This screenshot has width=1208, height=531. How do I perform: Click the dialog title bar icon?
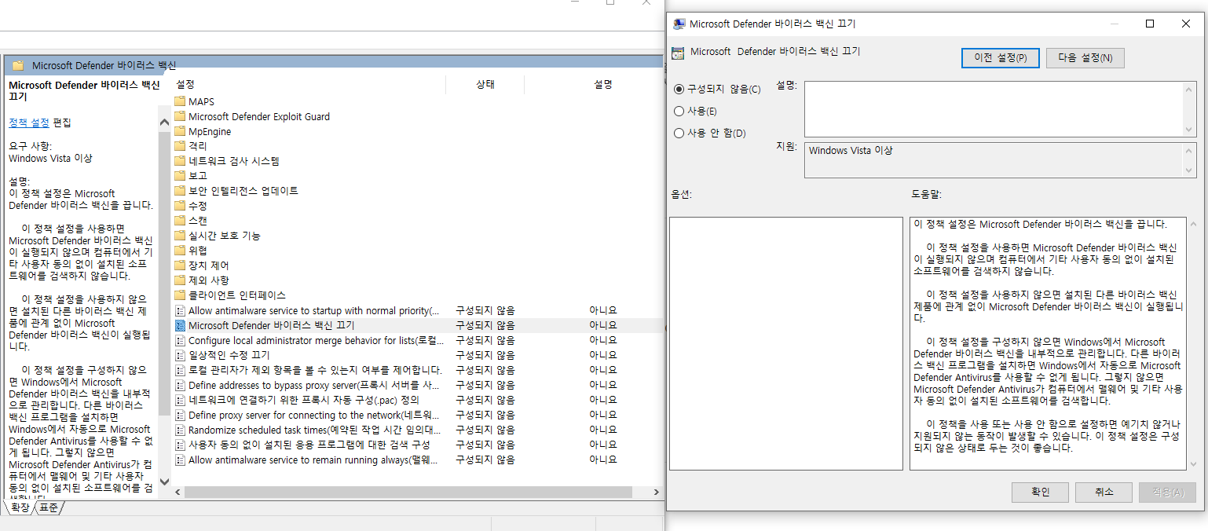679,24
